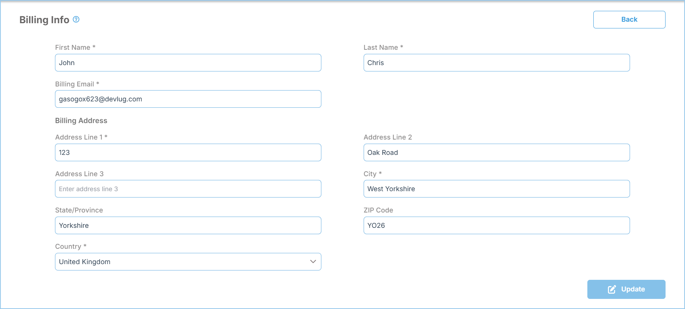
Task: Click the pencil icon on the Update button
Action: (x=612, y=289)
